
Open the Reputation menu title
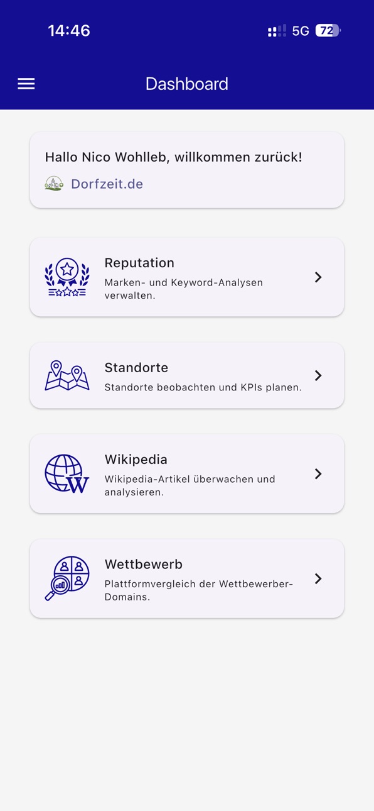(139, 263)
